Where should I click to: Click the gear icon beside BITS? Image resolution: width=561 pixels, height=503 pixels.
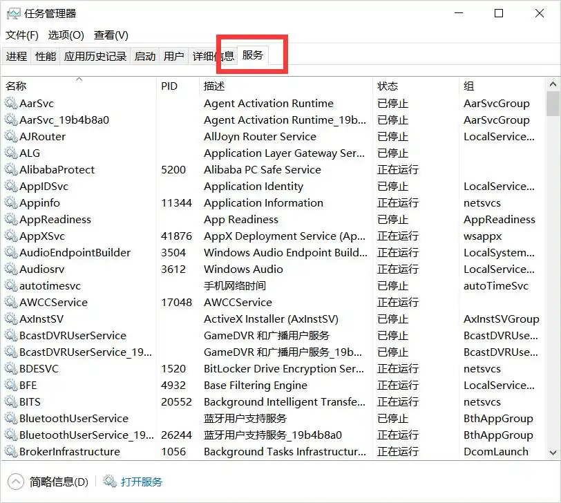click(11, 401)
